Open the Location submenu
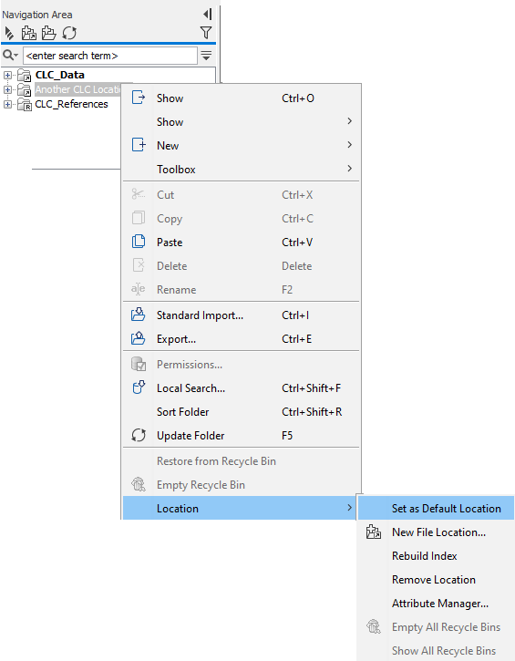 click(x=240, y=509)
